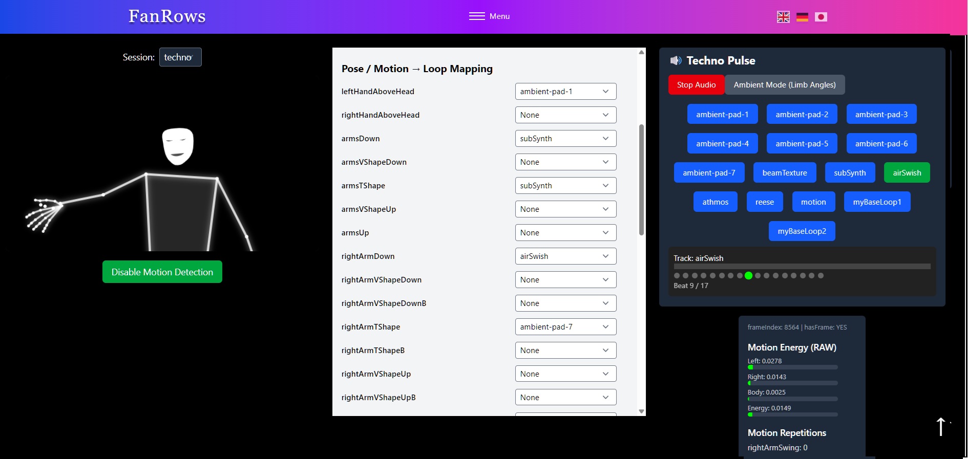Click the airSwish track progress bar
This screenshot has height=459, width=968.
(x=802, y=267)
